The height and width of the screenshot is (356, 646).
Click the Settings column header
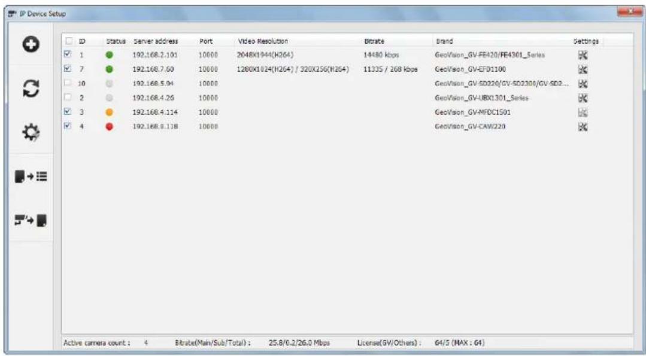pyautogui.click(x=586, y=41)
